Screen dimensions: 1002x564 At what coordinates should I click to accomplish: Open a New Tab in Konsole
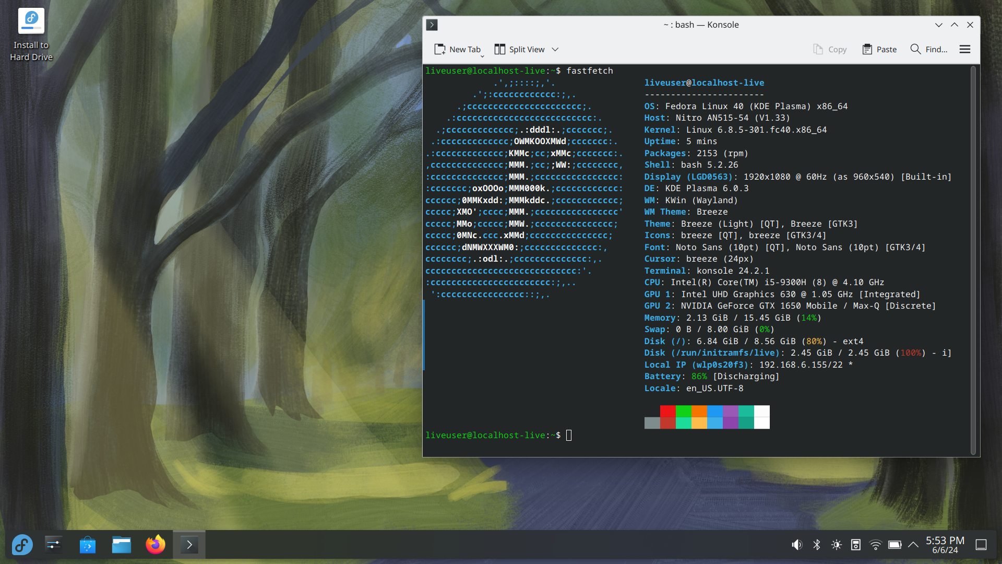point(457,49)
